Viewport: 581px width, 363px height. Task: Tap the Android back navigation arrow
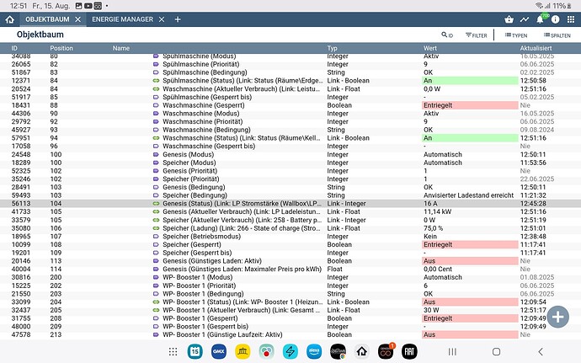pyautogui.click(x=541, y=351)
